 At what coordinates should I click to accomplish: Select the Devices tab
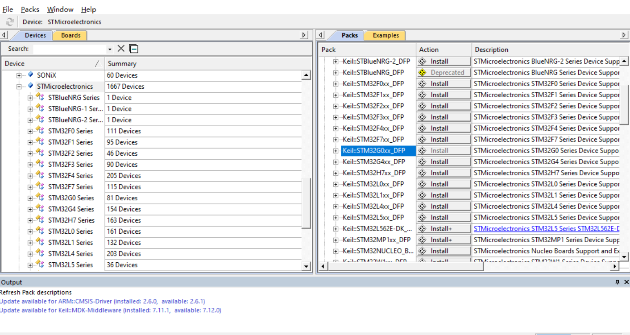(35, 35)
